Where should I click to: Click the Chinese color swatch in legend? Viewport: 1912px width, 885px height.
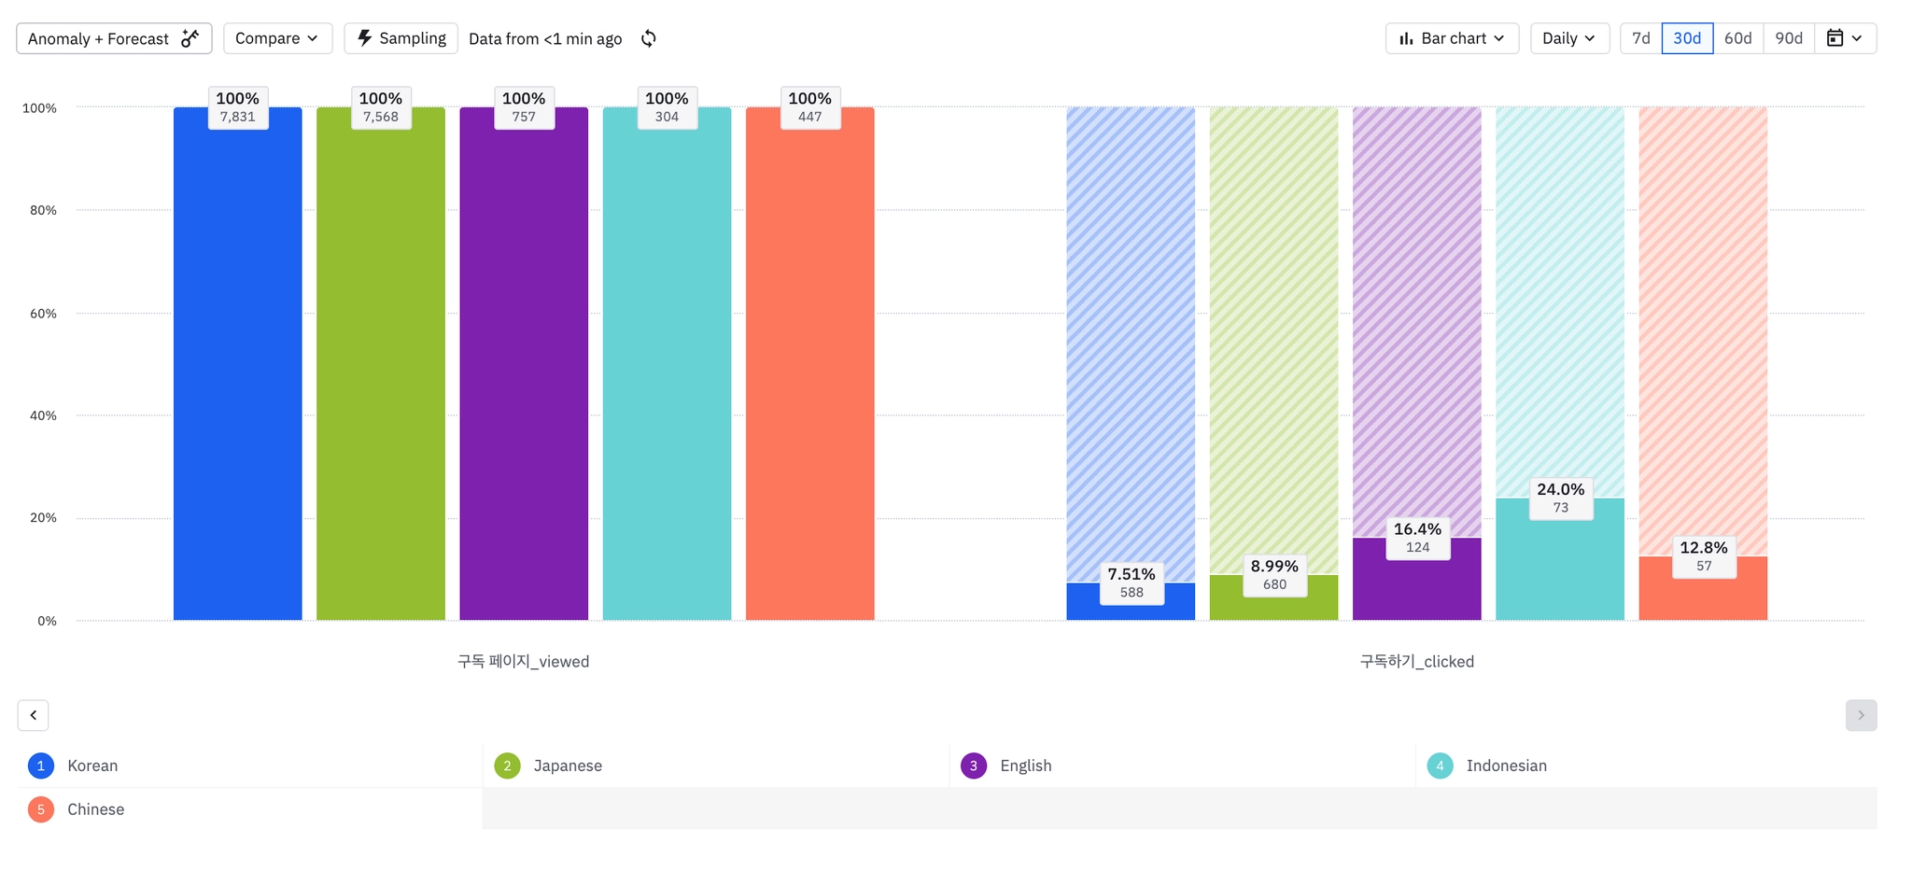pos(41,809)
